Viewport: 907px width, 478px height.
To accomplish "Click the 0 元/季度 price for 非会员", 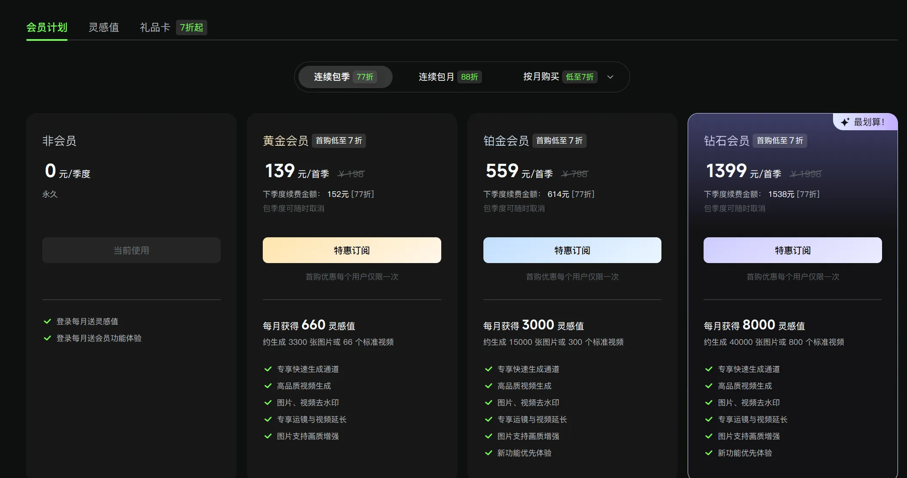I will [x=68, y=171].
